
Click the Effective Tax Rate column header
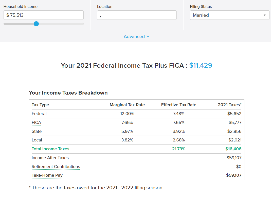pos(178,105)
